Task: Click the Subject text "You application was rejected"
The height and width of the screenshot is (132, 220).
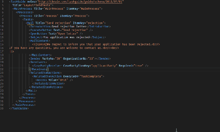Action: 67,37
